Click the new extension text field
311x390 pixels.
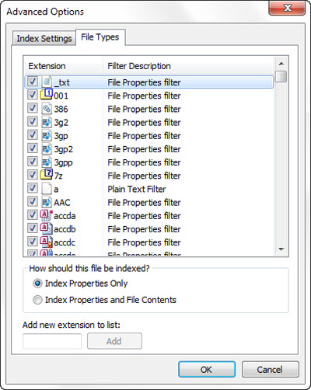[52, 341]
